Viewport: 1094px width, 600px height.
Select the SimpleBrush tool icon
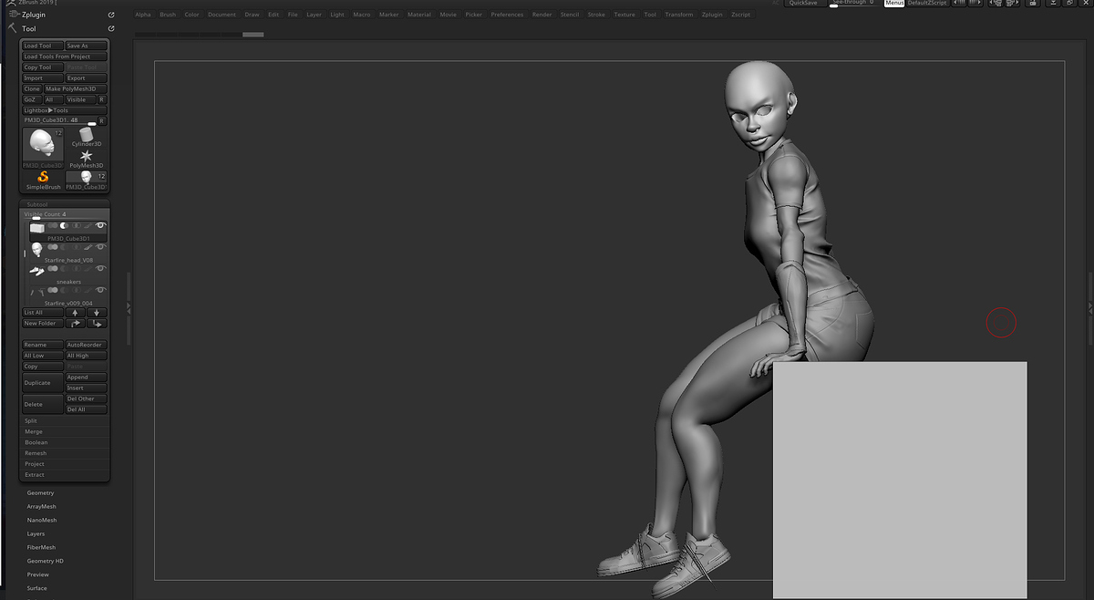[43, 177]
